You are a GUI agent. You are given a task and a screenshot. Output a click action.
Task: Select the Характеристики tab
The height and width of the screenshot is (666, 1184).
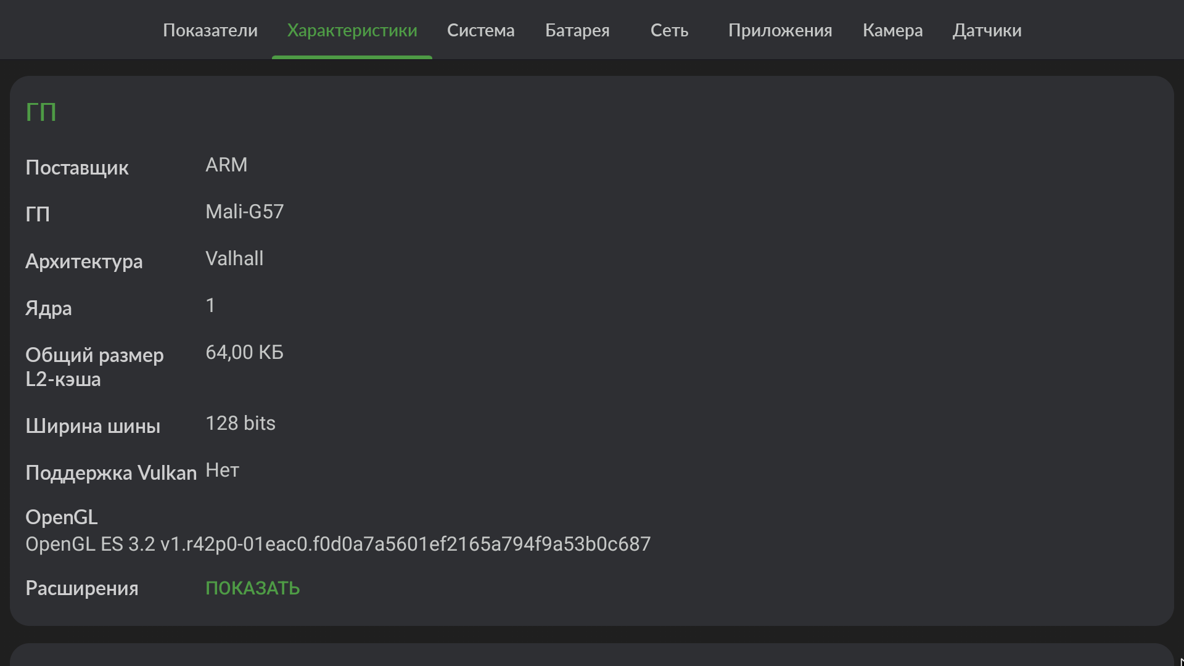click(x=352, y=30)
